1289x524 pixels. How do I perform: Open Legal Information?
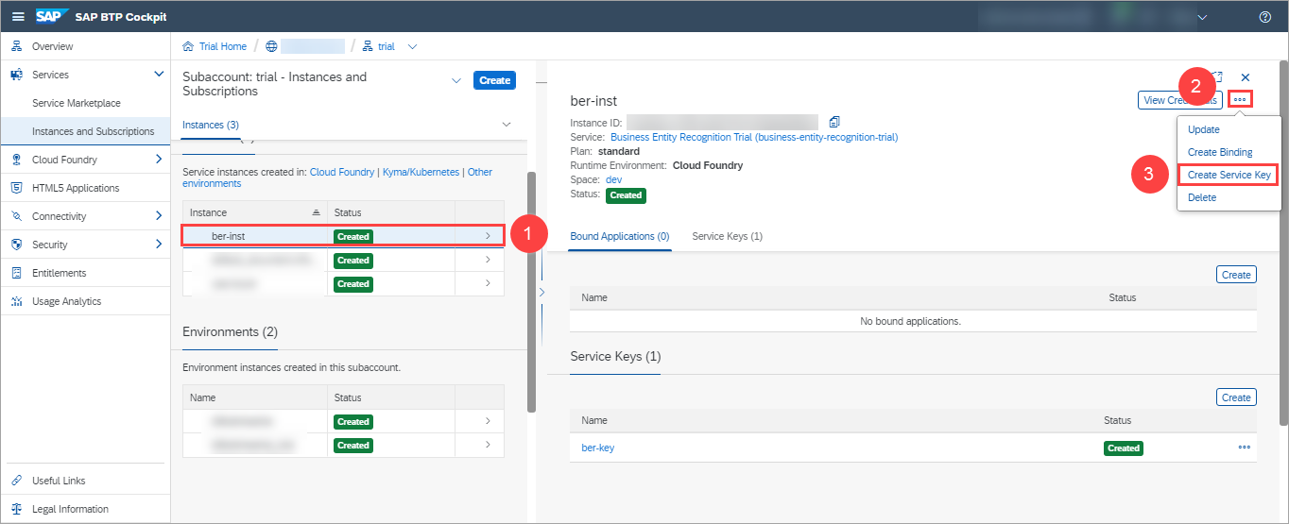pos(70,509)
